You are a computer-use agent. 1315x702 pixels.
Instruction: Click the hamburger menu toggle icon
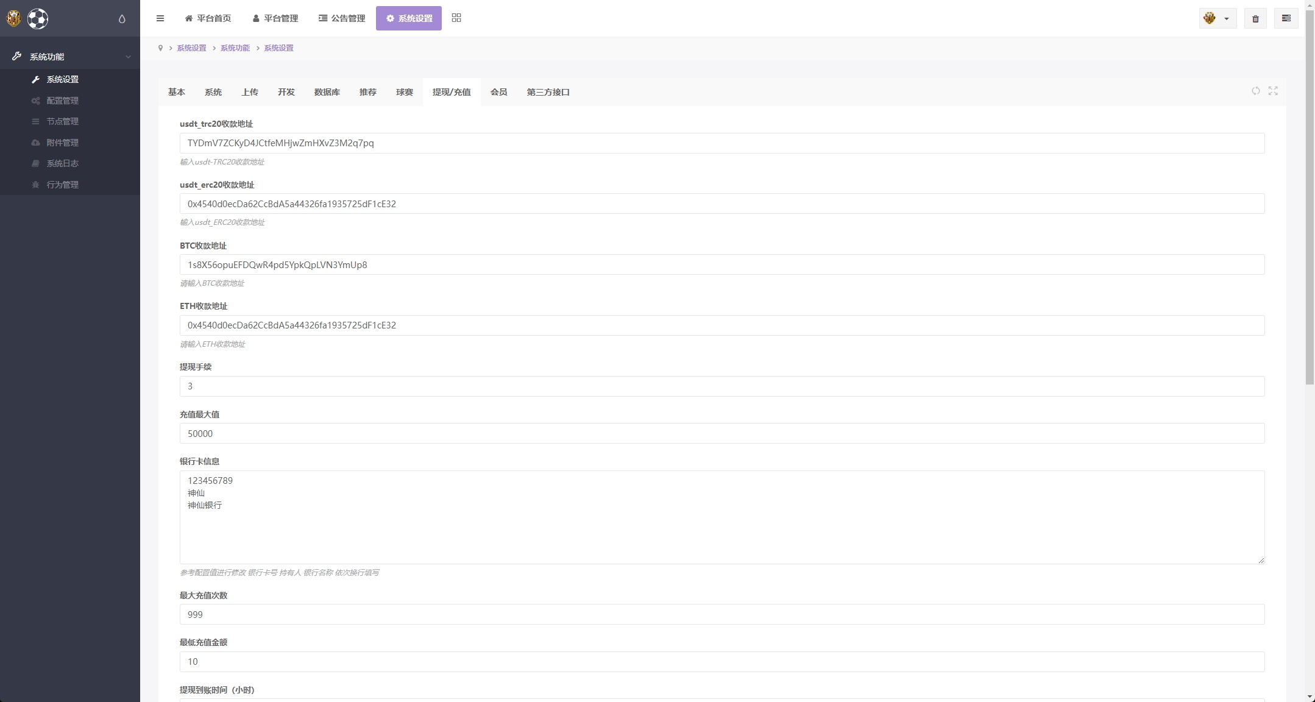pyautogui.click(x=160, y=18)
